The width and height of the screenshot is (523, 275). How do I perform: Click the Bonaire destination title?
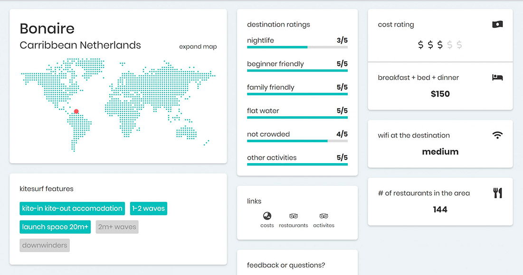[47, 28]
